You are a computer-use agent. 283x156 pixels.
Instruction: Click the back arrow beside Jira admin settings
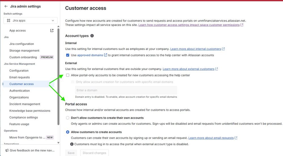click(6, 6)
